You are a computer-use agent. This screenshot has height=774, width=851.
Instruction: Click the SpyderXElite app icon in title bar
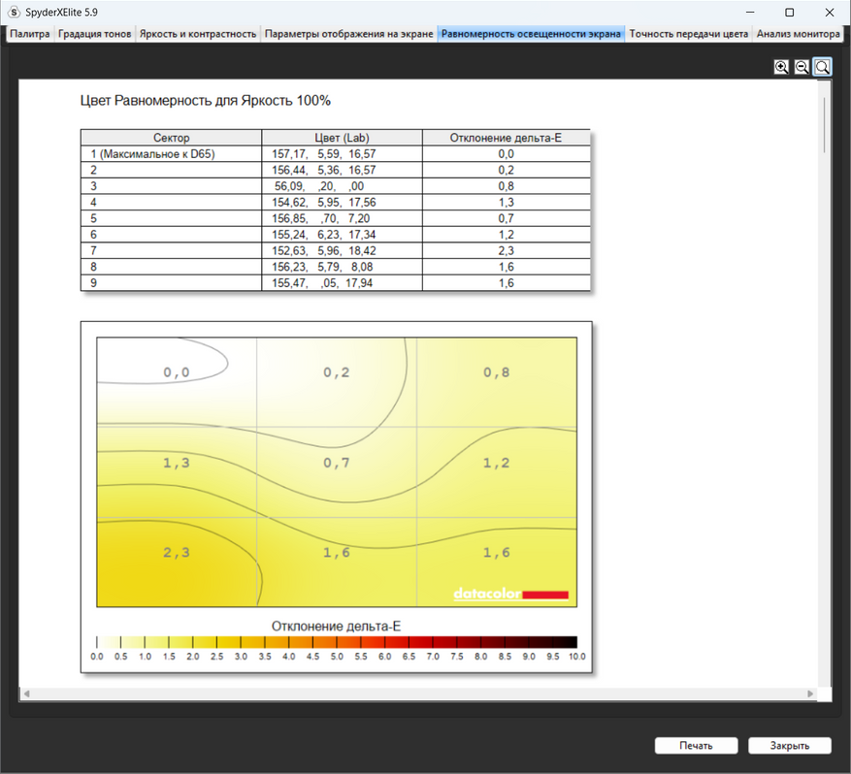click(x=14, y=12)
